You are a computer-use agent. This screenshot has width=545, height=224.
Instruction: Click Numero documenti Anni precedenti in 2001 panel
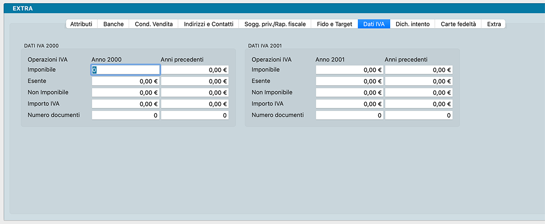[418, 115]
